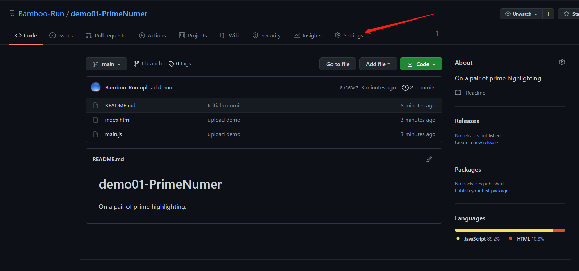The image size is (579, 271).
Task: Follow the Create a new release link
Action: click(476, 143)
